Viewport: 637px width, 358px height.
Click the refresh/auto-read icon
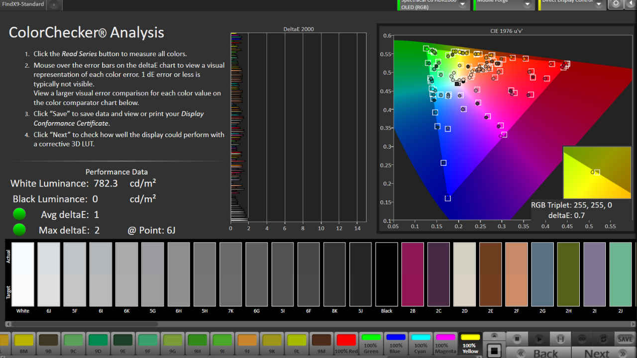click(x=603, y=339)
